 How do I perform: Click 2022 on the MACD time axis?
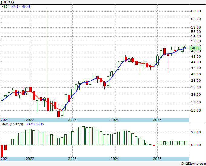(x=30, y=159)
